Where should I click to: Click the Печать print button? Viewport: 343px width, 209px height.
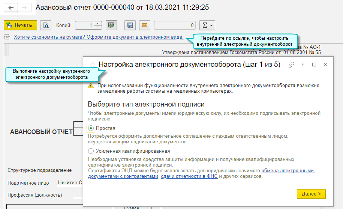tap(20, 25)
